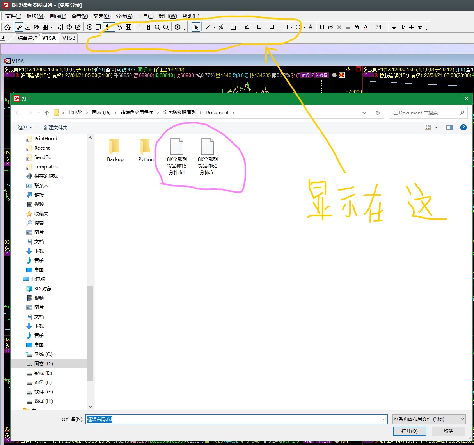Select the grid drawing tool
Viewport: 474px width, 445px height.
click(272, 27)
